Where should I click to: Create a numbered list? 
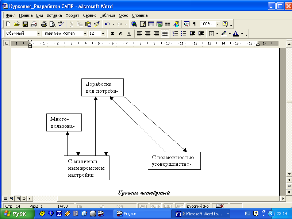click(175, 34)
